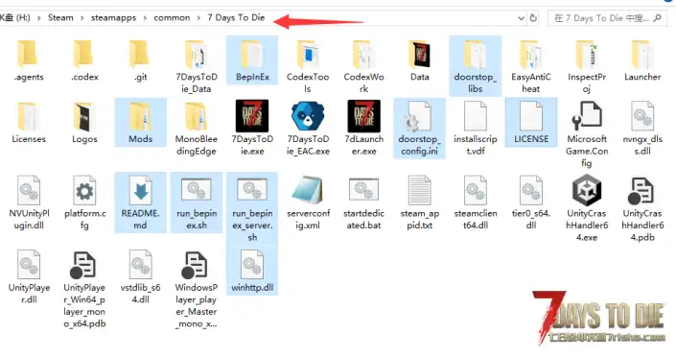Image resolution: width=676 pixels, height=357 pixels.
Task: Open the CodexWork folder
Action: (x=363, y=66)
